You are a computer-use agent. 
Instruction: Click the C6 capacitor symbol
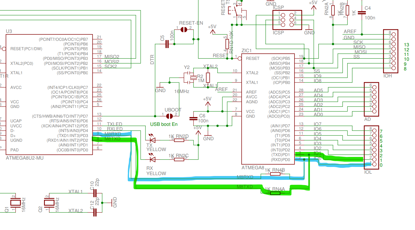click(194, 119)
